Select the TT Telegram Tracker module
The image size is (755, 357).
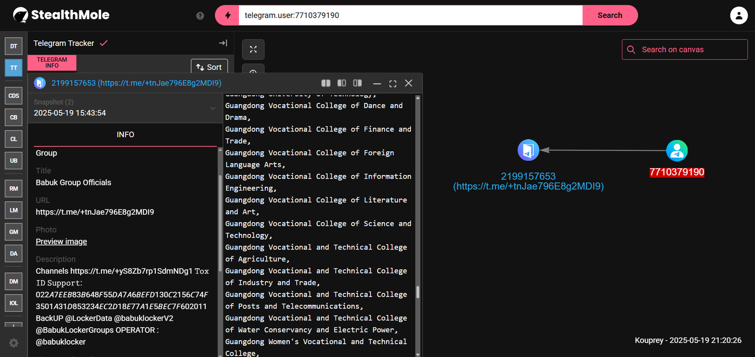pos(14,68)
